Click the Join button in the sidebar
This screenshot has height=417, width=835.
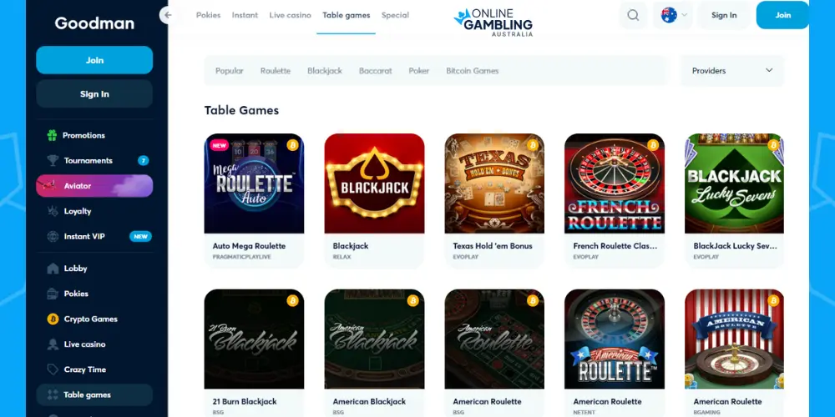point(94,60)
